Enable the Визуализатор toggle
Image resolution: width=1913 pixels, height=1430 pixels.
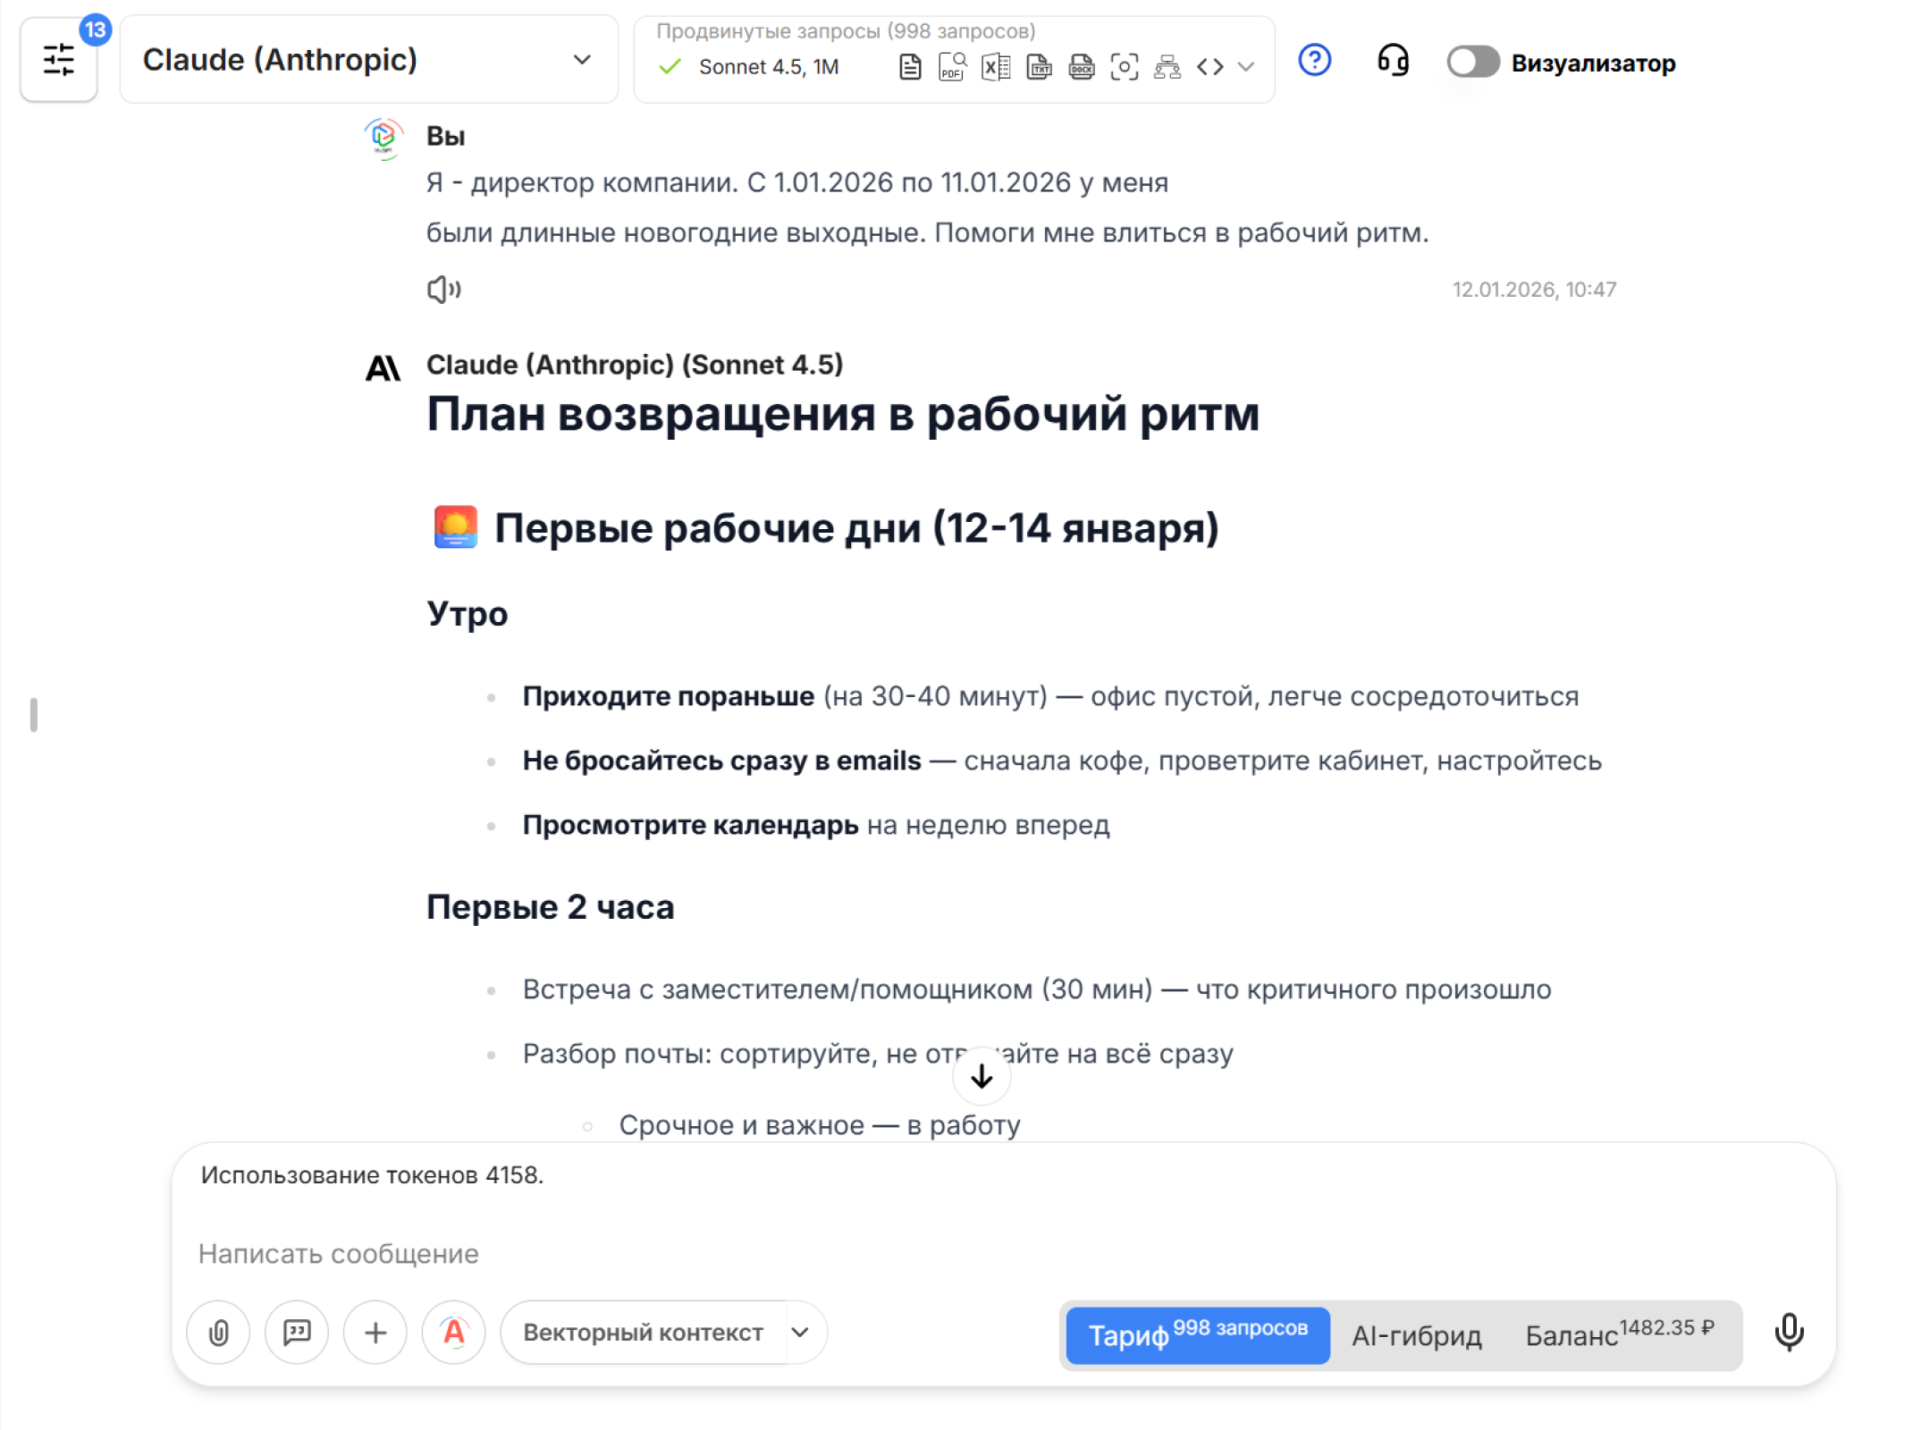click(1472, 63)
